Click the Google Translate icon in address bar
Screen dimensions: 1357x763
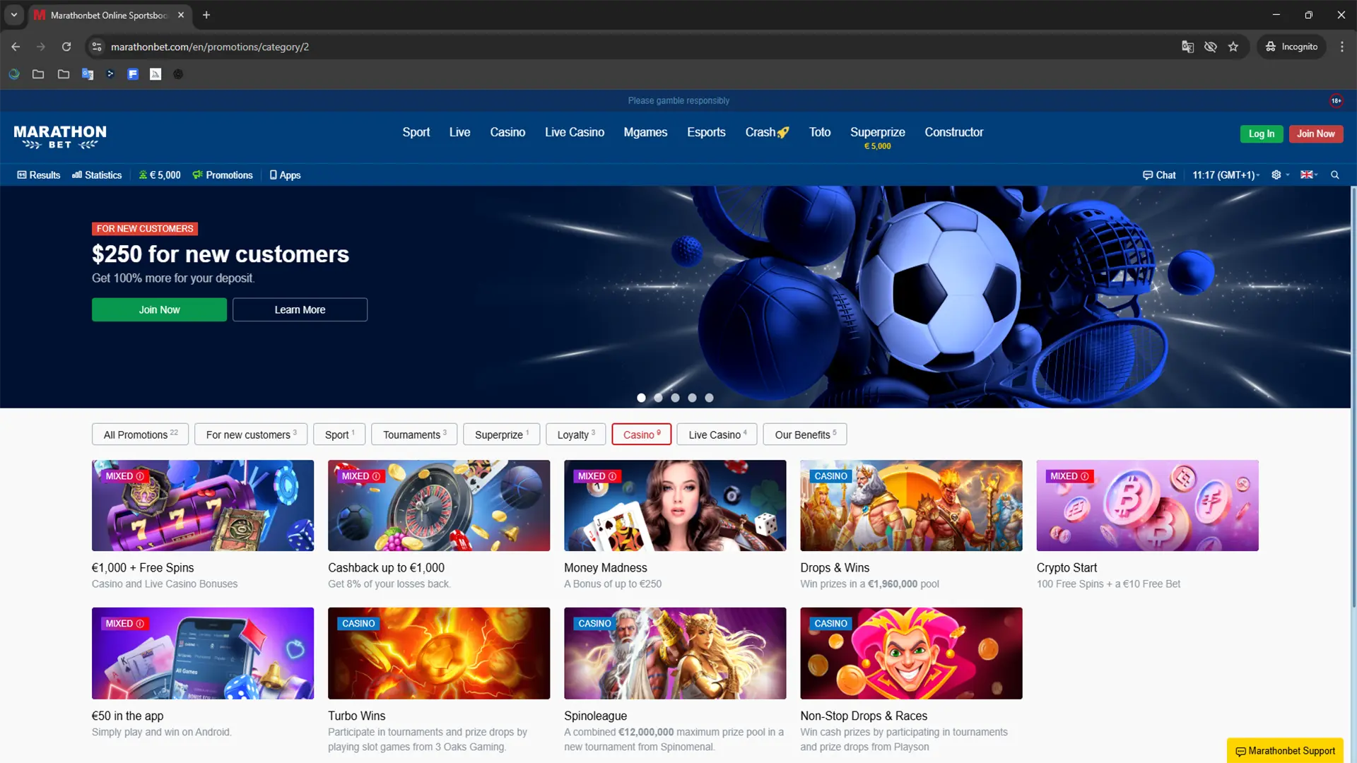(1187, 47)
